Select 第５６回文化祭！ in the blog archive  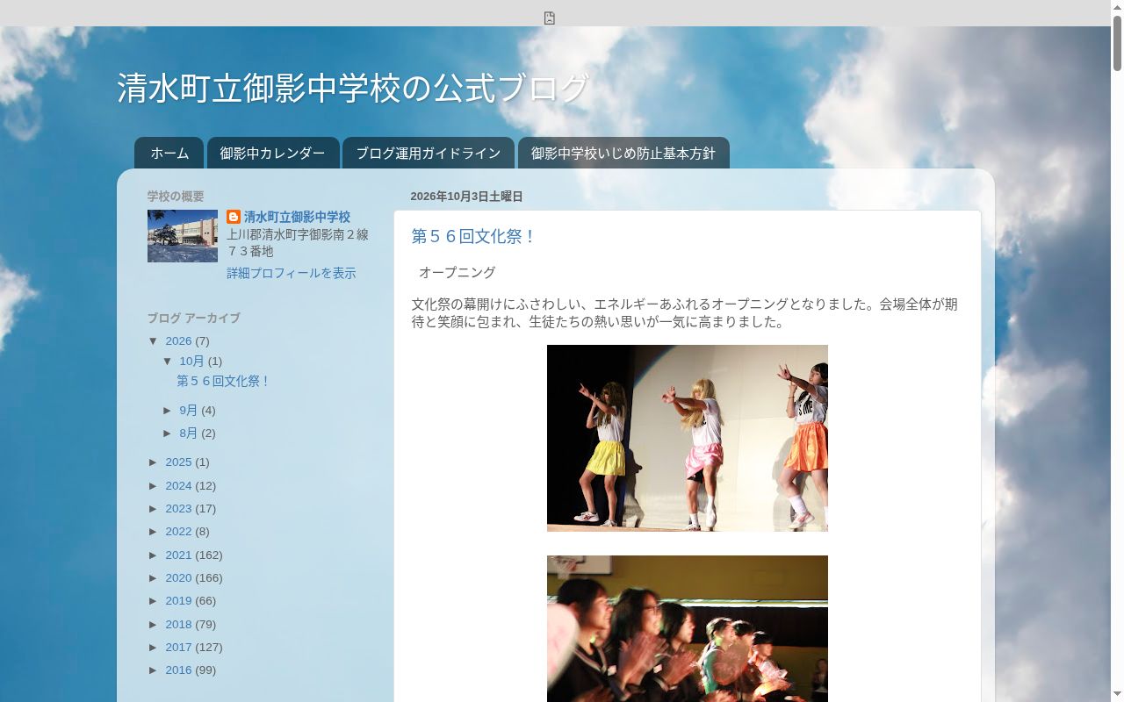[x=224, y=381]
